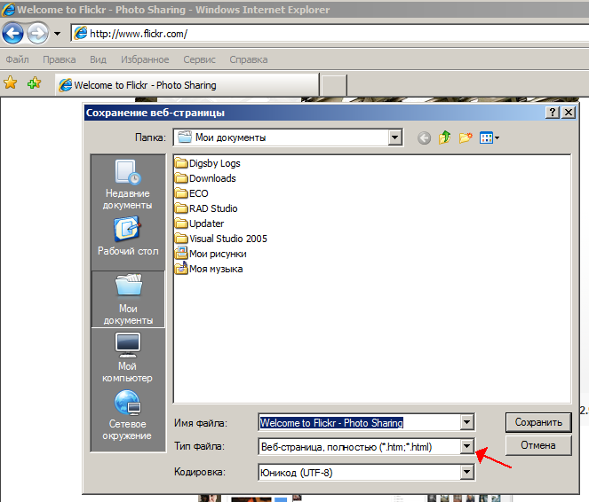The height and width of the screenshot is (502, 589).
Task: Go back with the browser Back arrow
Action: tap(12, 34)
